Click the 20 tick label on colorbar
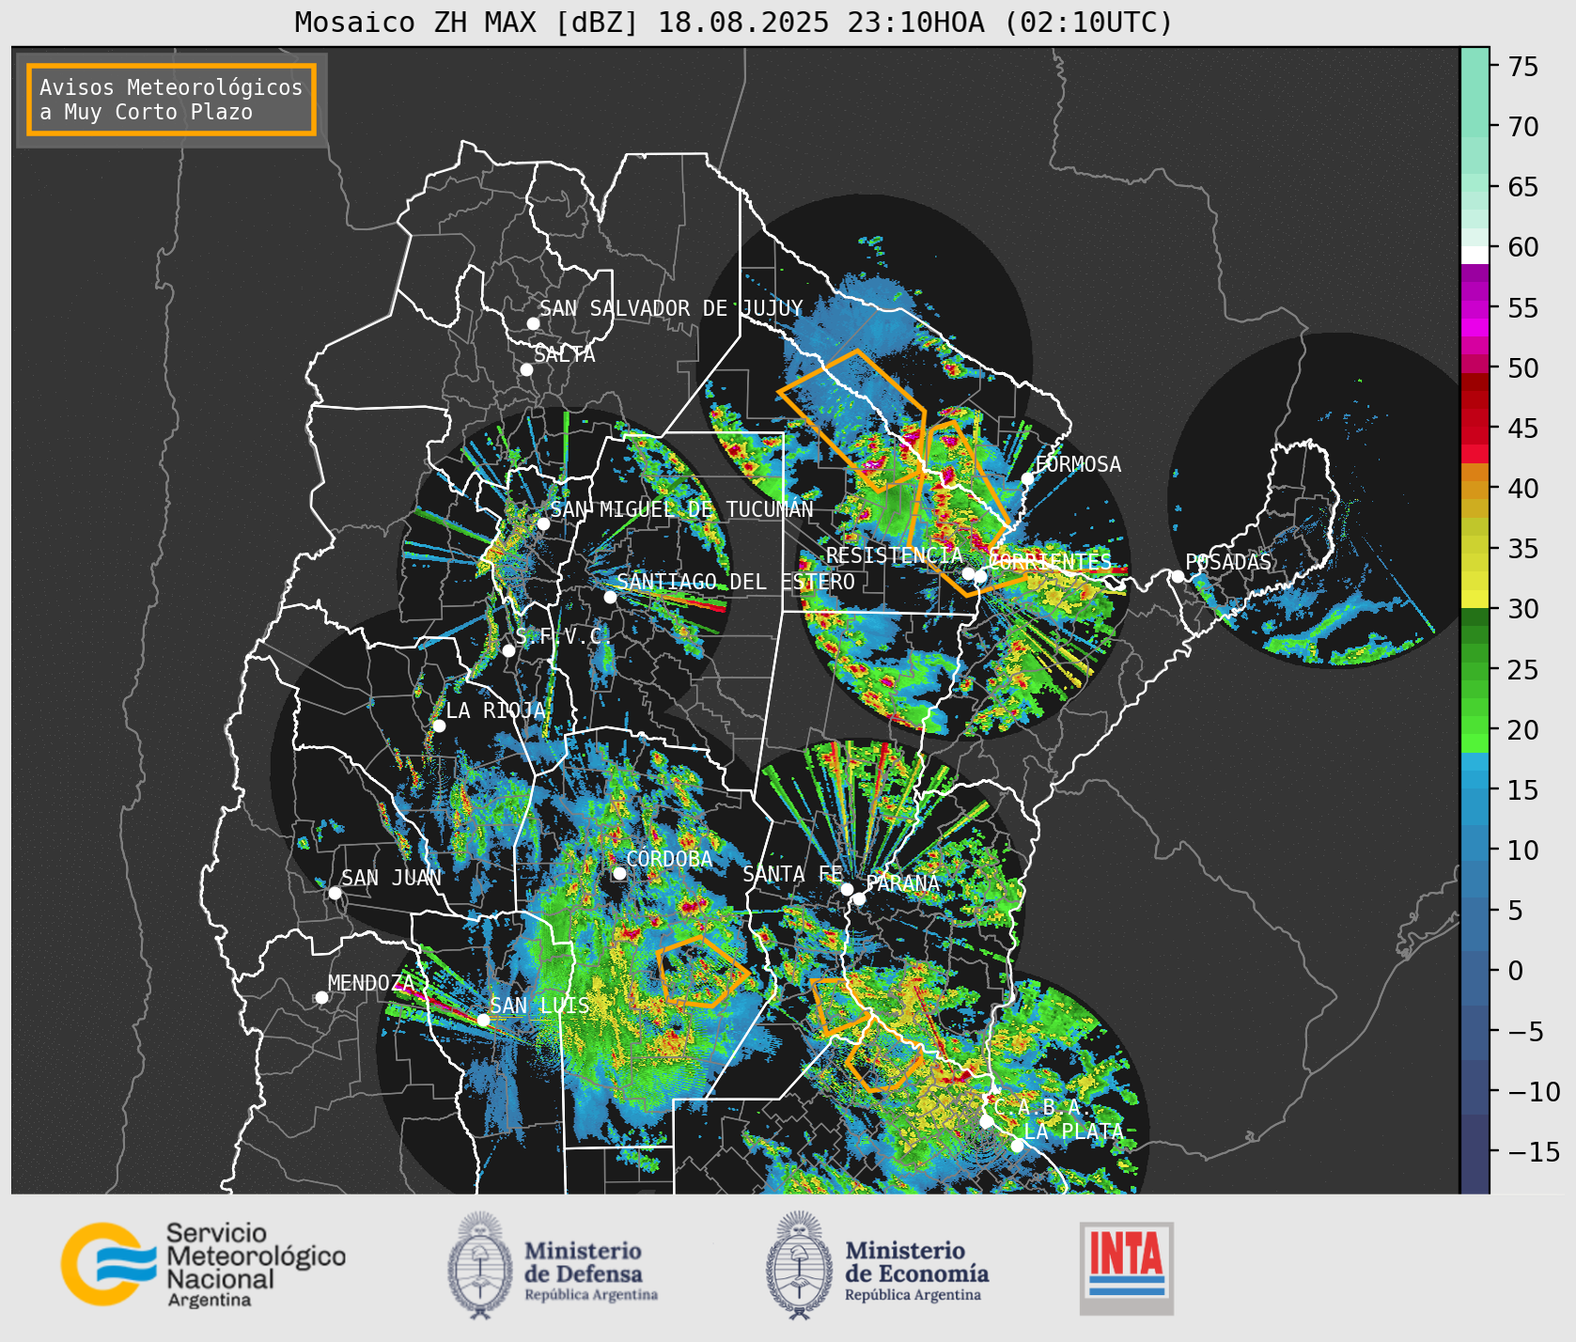The image size is (1576, 1342). pyautogui.click(x=1523, y=730)
